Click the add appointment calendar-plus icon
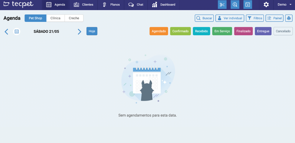Screen dimensions: 295x143 (x=247, y=5)
